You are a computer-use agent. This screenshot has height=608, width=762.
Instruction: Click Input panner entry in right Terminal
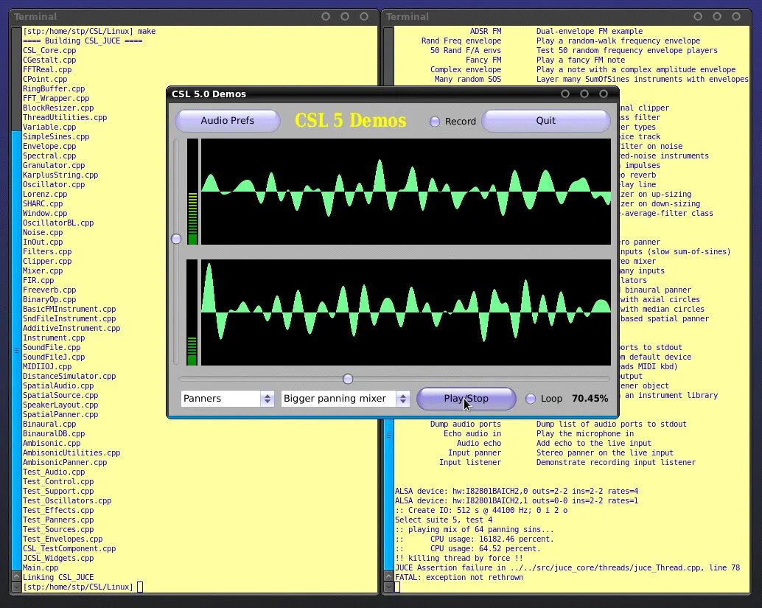click(475, 453)
